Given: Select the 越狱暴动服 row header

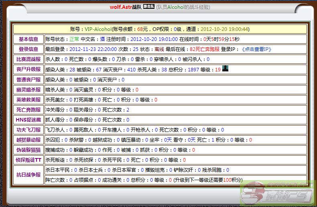Looking at the screenshot, I should [x=28, y=140].
